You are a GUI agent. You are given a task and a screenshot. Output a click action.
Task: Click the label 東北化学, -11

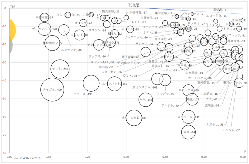coord(164,13)
